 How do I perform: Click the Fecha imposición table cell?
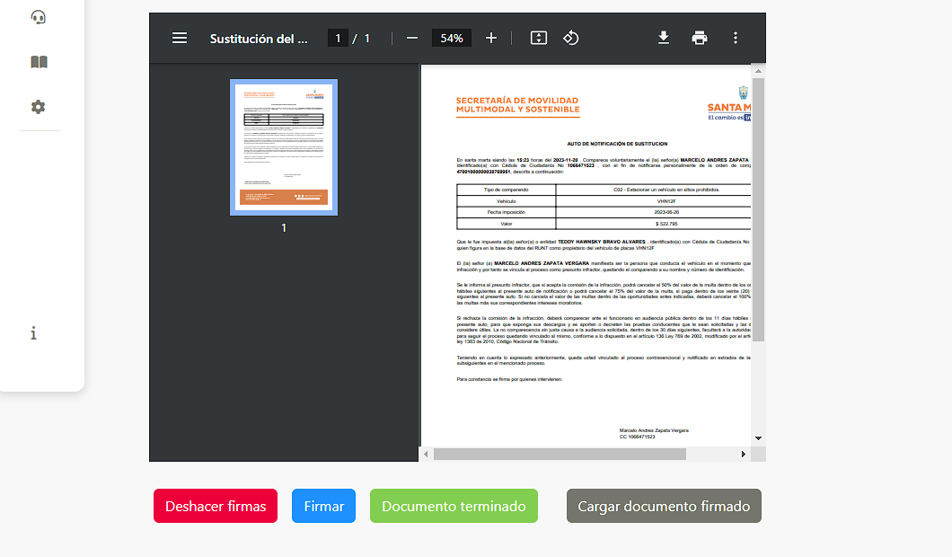tap(507, 213)
